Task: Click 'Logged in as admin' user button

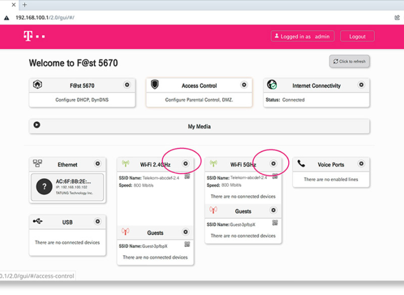Action: (302, 36)
